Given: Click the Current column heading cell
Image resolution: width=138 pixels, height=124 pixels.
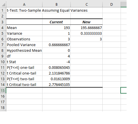Looking at the screenshot, I should point(56,22).
